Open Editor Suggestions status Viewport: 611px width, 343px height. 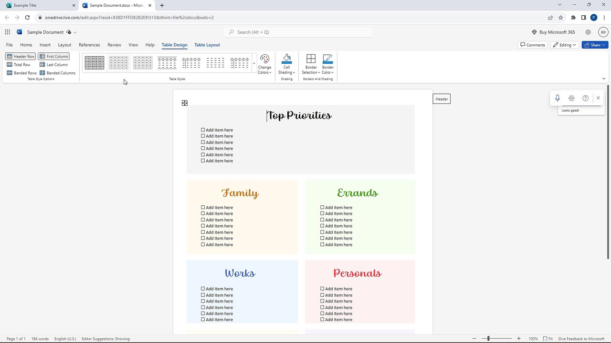(x=105, y=339)
